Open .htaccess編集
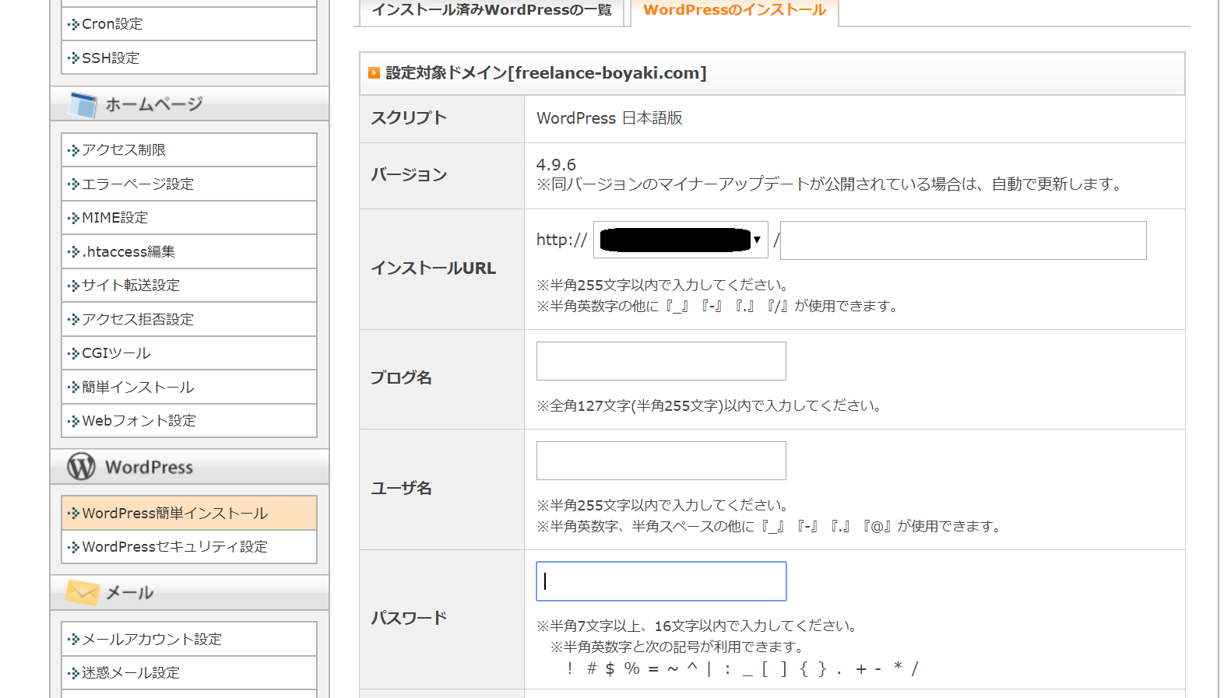The image size is (1231, 698). [x=189, y=251]
